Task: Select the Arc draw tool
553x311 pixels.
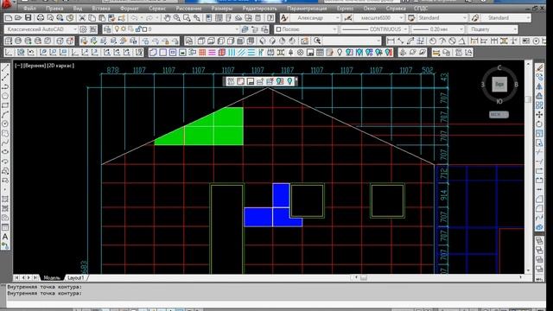Action: (x=5, y=115)
